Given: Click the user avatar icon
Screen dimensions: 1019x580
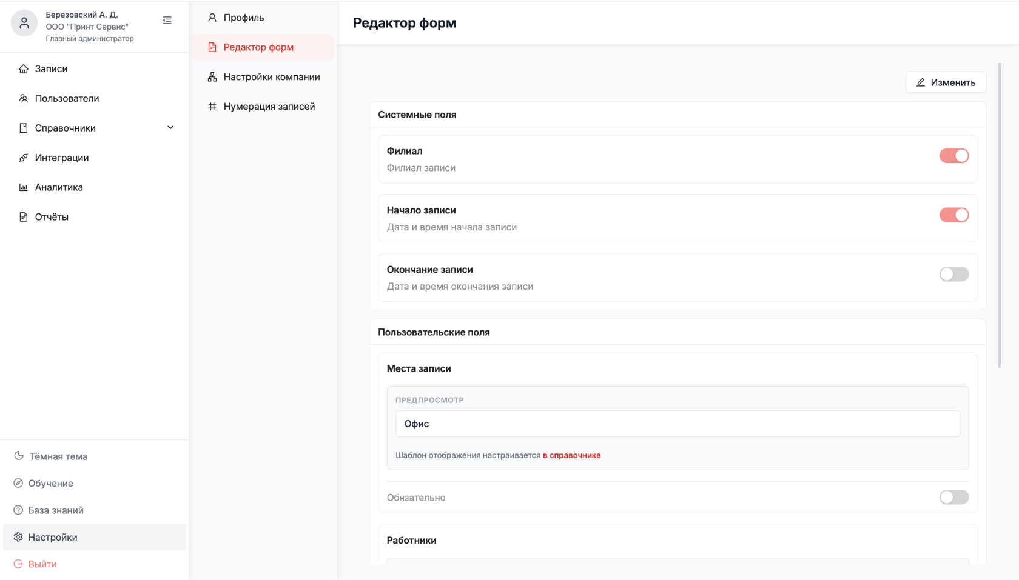Looking at the screenshot, I should [x=24, y=23].
